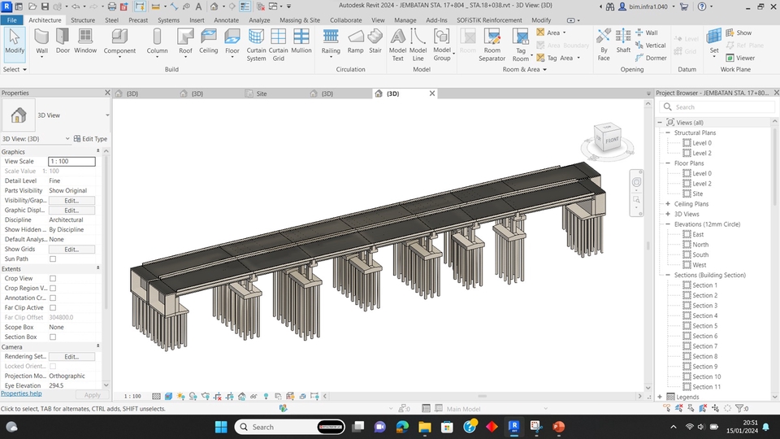Collapse the Graphics properties section
The height and width of the screenshot is (439, 780).
[x=98, y=151]
